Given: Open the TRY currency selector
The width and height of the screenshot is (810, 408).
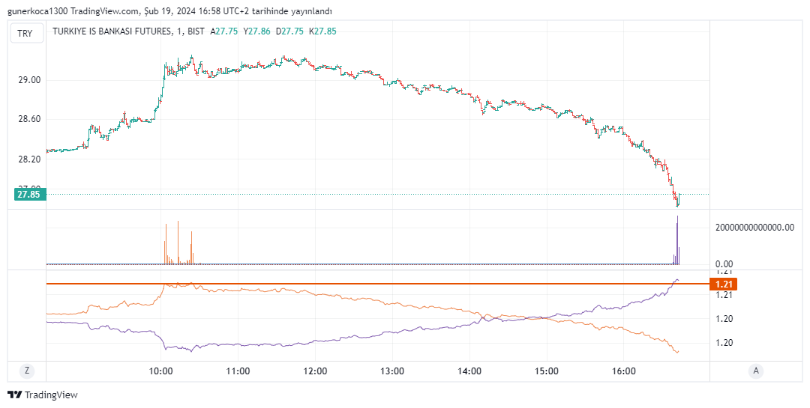Looking at the screenshot, I should pyautogui.click(x=25, y=33).
